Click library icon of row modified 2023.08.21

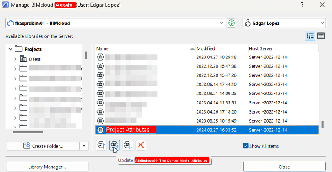coord(100,94)
